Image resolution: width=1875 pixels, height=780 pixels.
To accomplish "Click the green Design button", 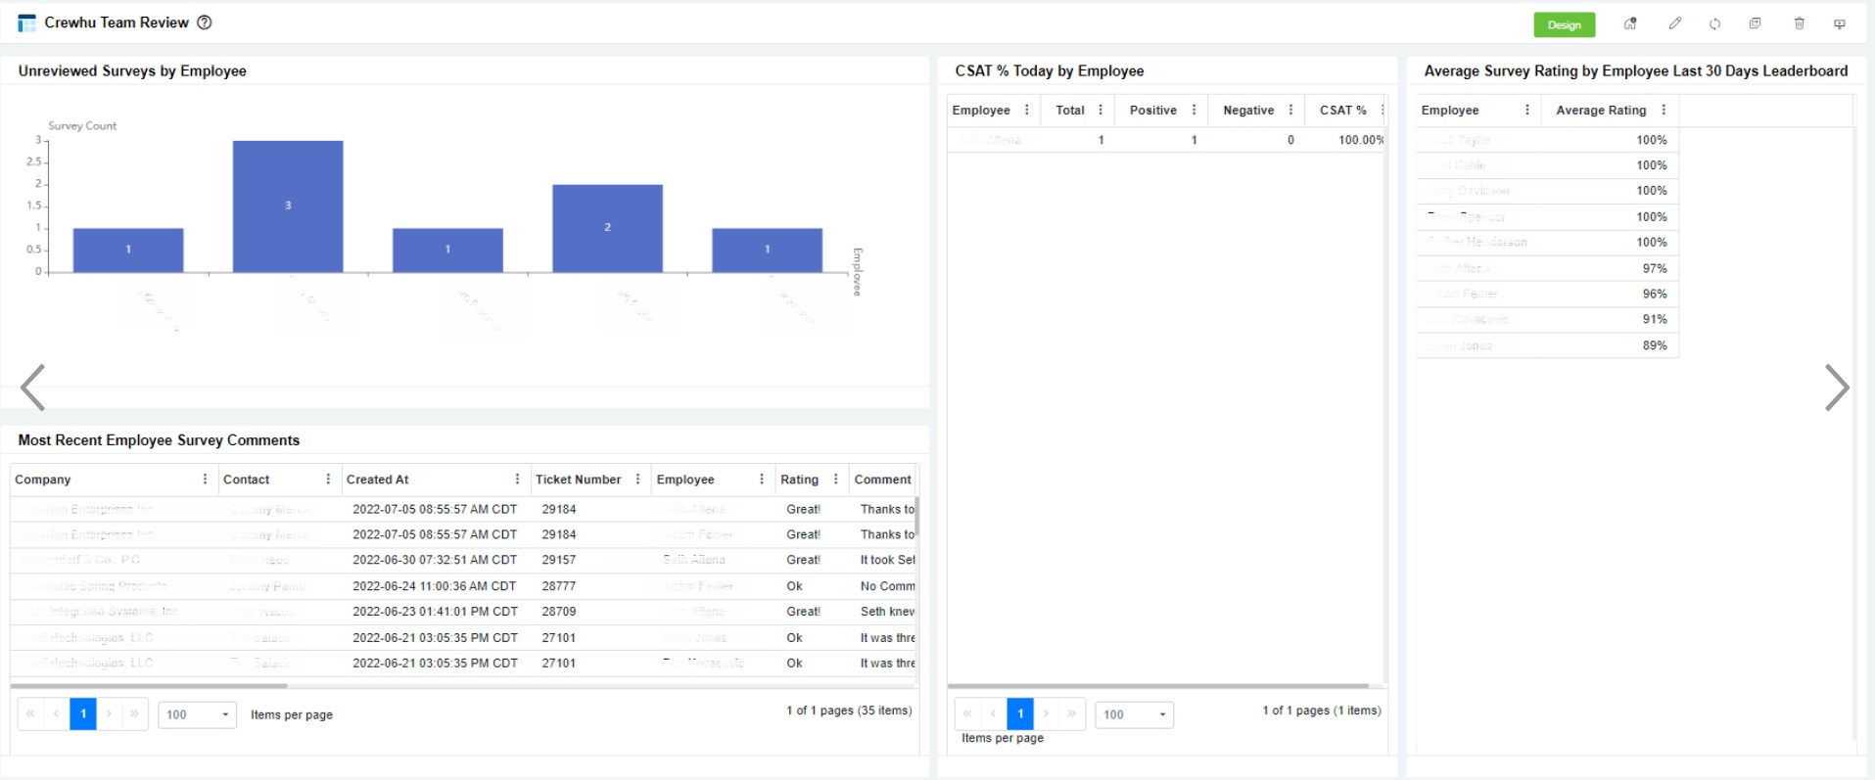I will [x=1564, y=25].
